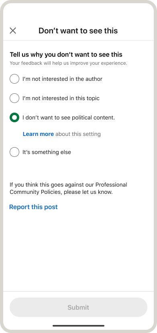
Task: Click the "Your feedback will help us" subtitle
Action: pyautogui.click(x=68, y=63)
